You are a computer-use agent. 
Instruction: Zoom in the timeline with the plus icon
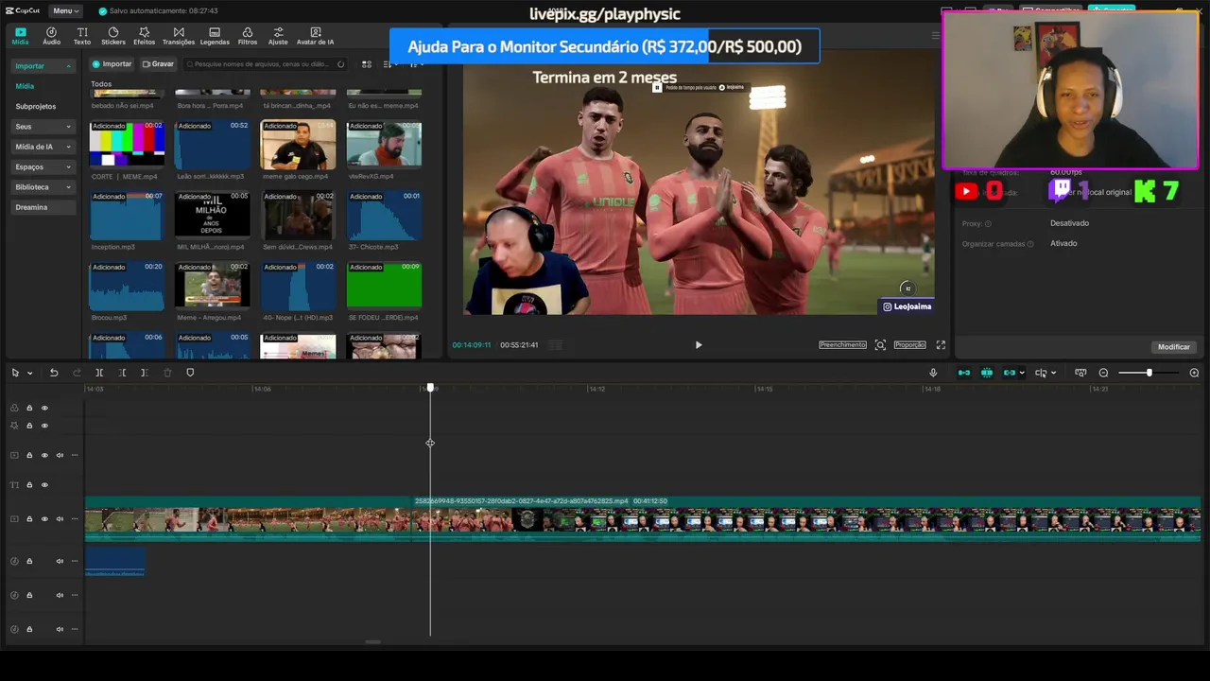1194,373
